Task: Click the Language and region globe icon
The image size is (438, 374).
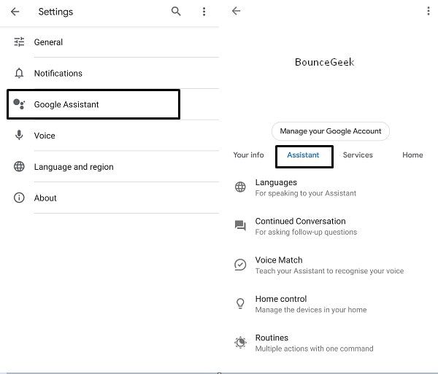Action: coord(19,166)
